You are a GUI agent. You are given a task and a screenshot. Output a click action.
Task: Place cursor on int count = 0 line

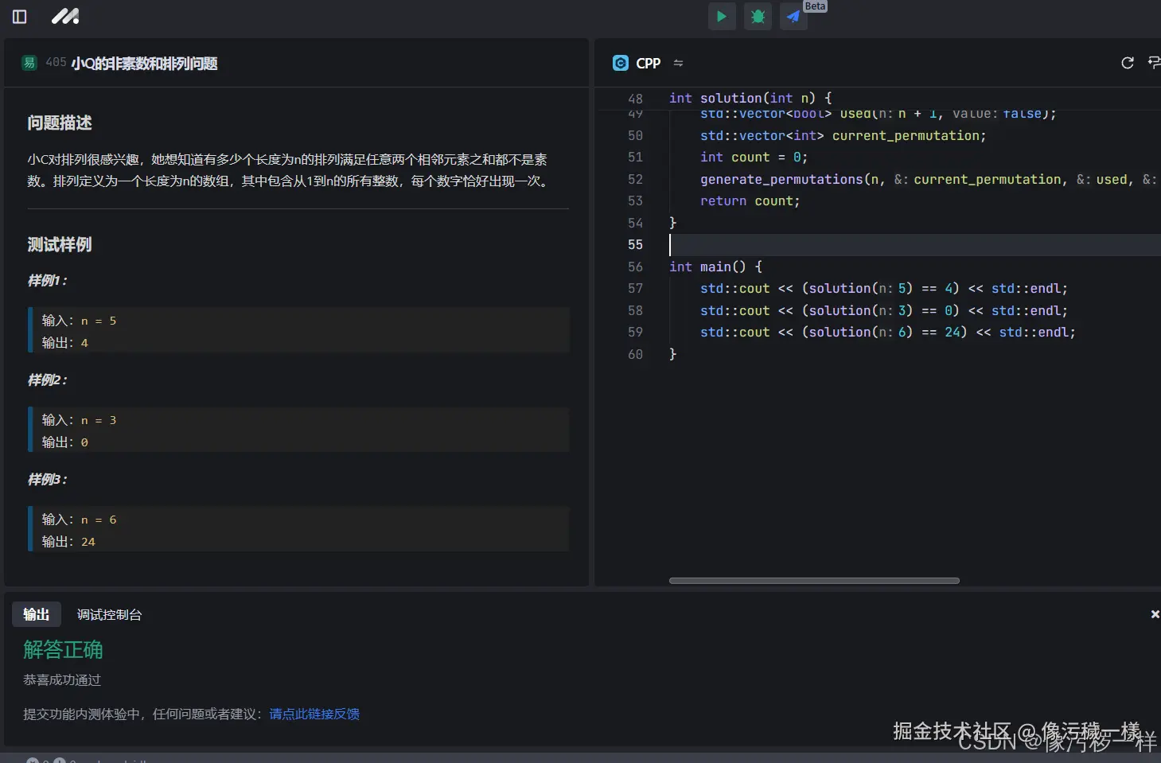pyautogui.click(x=754, y=157)
